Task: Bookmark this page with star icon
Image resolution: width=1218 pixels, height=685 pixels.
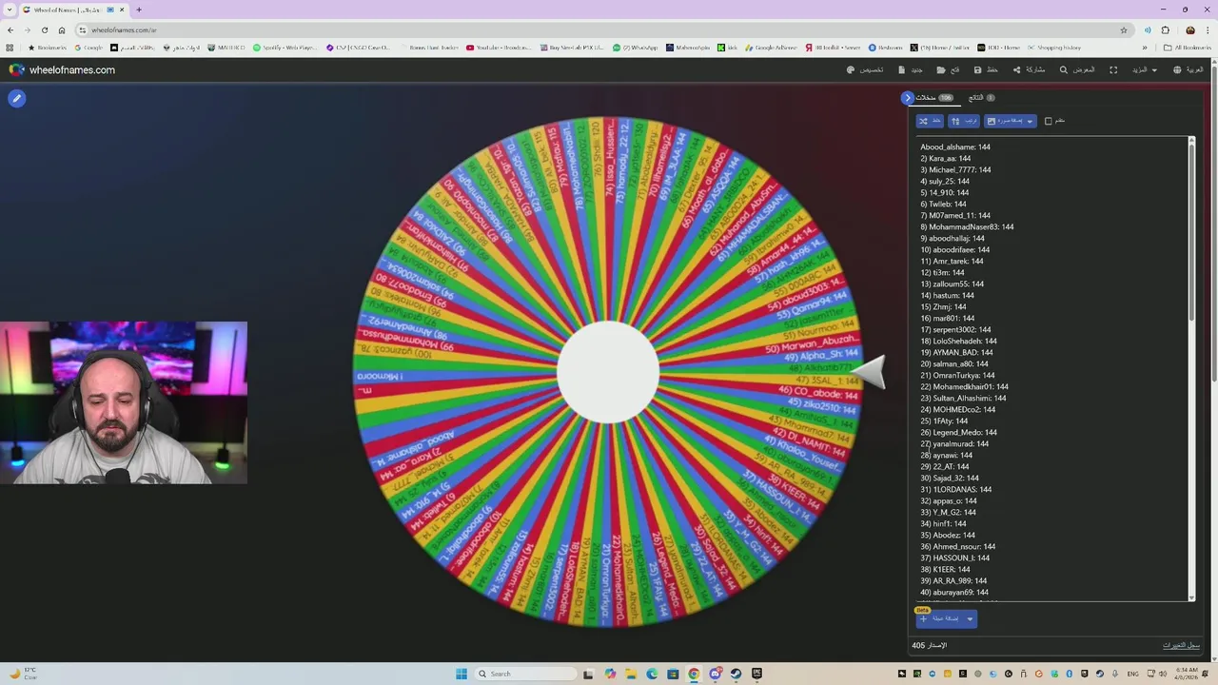Action: pyautogui.click(x=1124, y=29)
